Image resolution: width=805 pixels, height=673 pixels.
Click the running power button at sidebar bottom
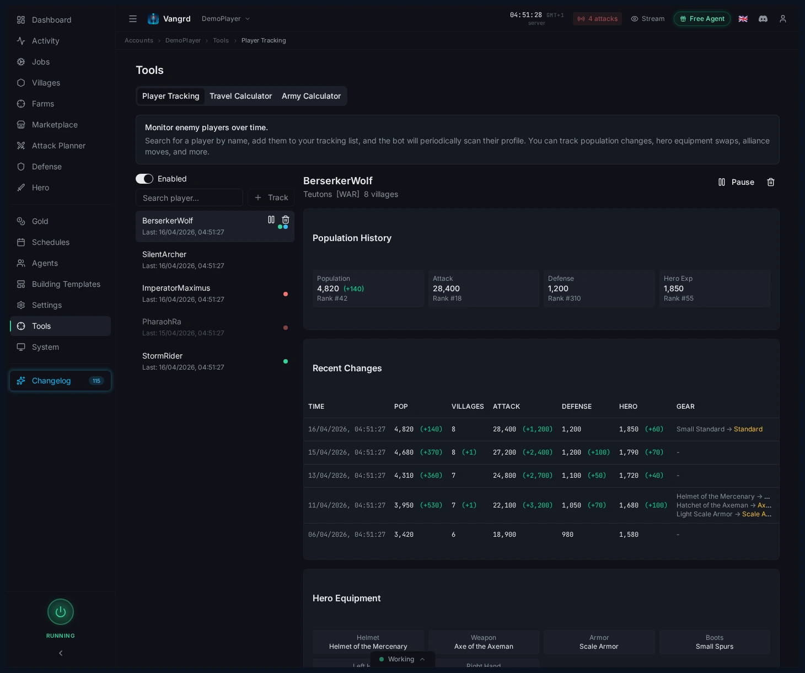click(x=61, y=612)
